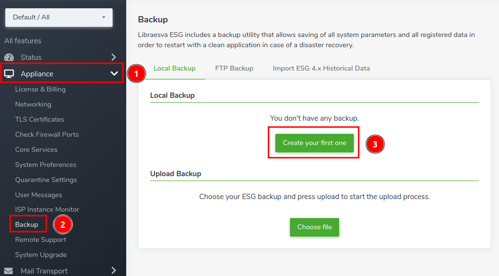Open License & Billing page
The image size is (499, 276).
pyautogui.click(x=40, y=90)
